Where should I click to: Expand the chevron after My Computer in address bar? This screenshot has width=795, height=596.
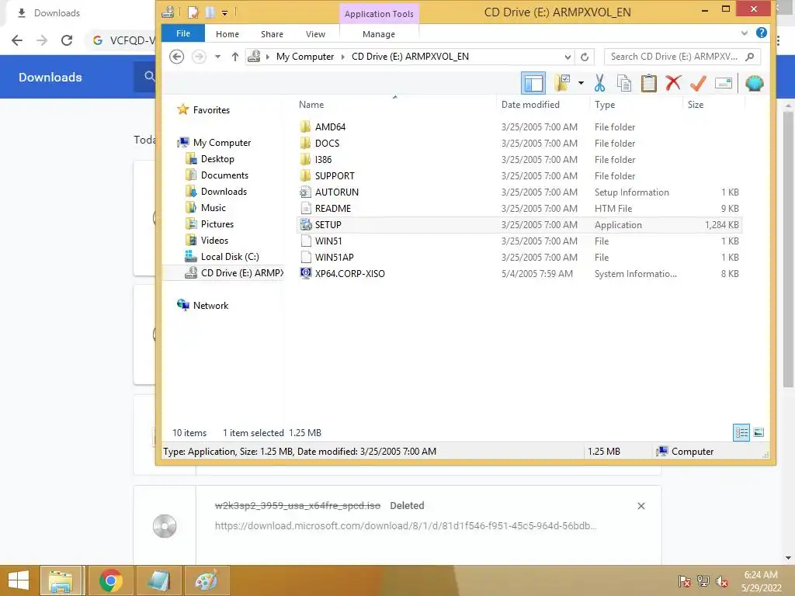[x=342, y=56]
